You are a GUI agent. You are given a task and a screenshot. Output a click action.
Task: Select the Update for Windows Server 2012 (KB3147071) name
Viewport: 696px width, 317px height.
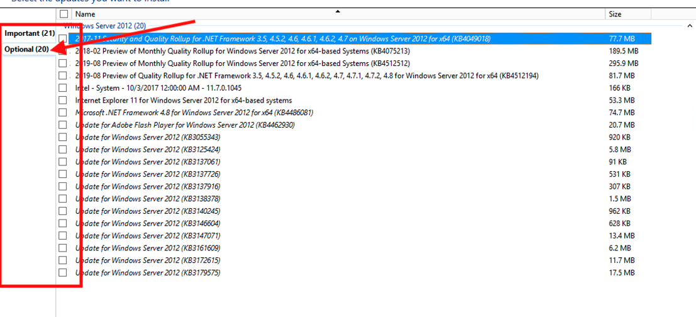point(148,235)
